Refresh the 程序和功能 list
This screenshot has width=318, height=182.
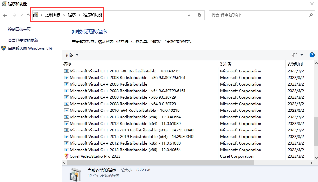(199, 15)
